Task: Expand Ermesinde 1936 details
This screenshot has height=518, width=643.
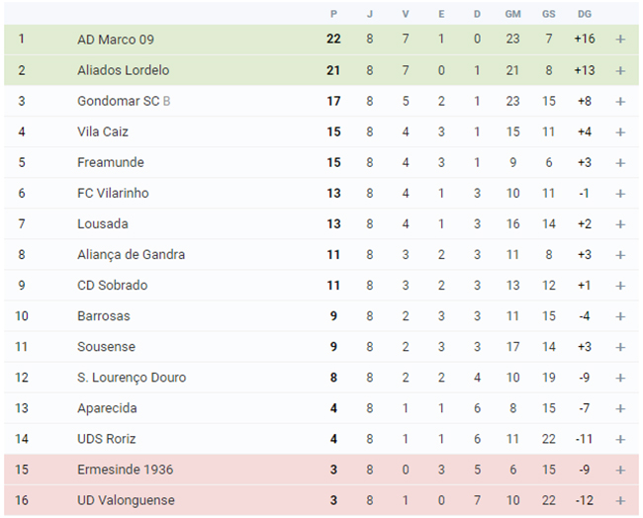Action: 620,470
